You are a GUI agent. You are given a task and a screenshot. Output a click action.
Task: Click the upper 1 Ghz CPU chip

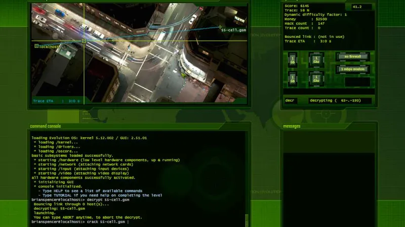click(316, 60)
